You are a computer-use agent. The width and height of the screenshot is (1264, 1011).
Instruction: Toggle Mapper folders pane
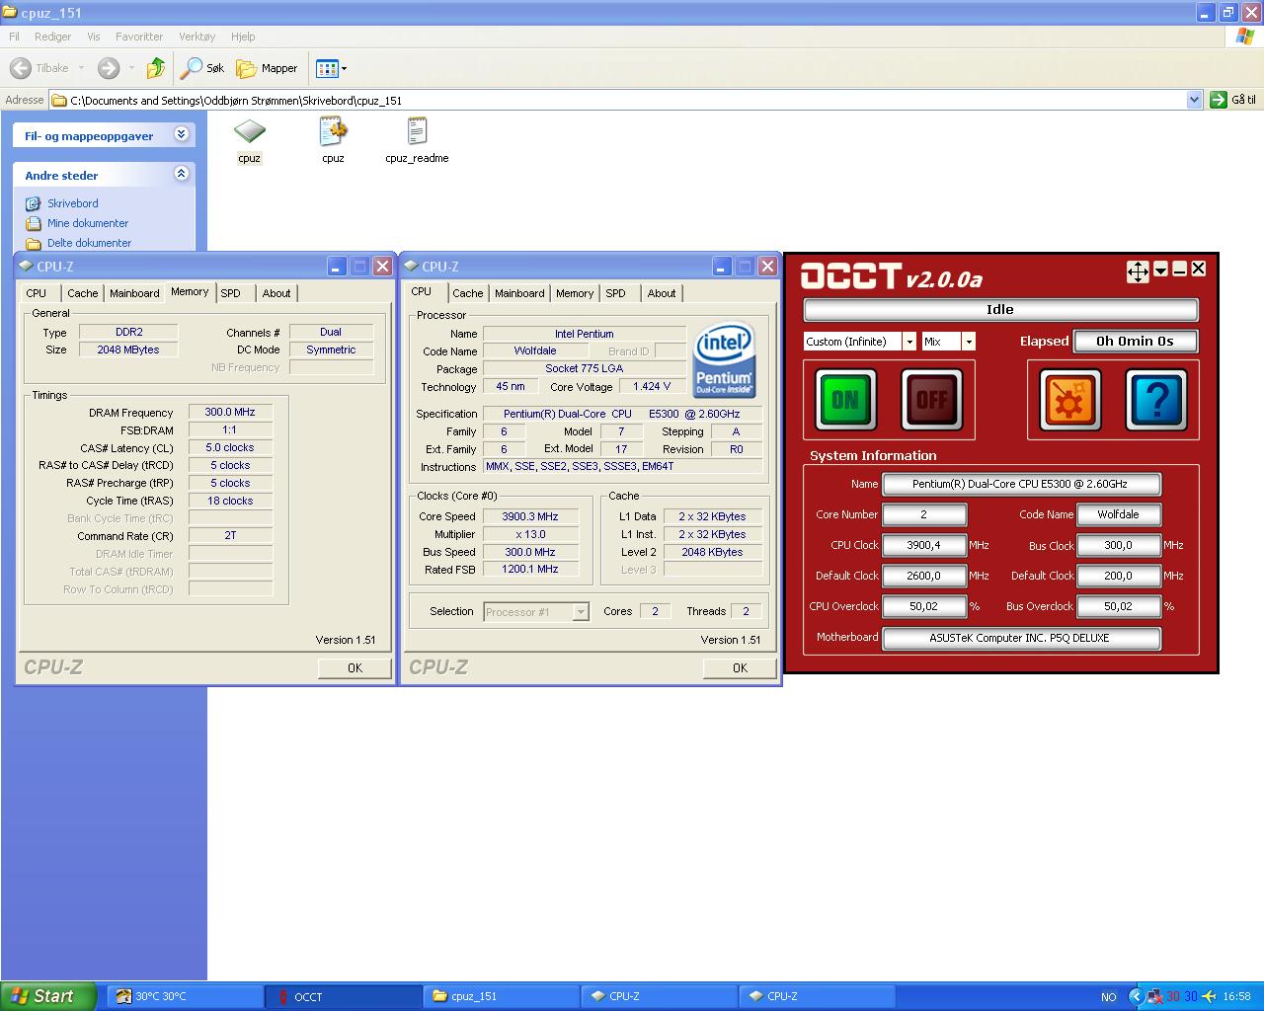point(267,68)
